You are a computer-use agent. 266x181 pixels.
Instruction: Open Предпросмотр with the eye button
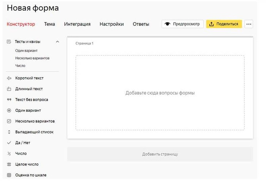[x=183, y=24]
